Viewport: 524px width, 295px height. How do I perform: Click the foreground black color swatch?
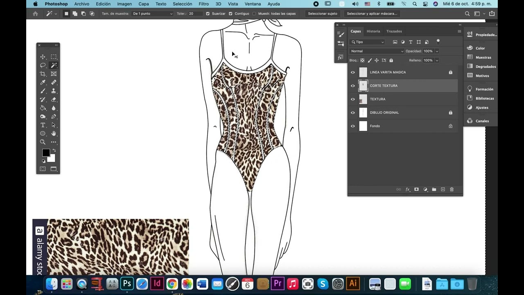[x=46, y=152]
